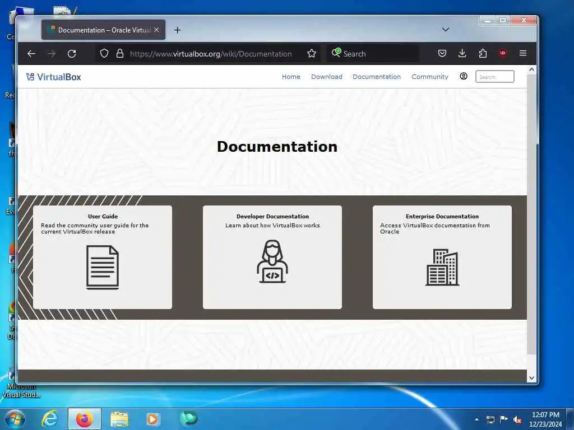Select the Documentation – Oracle VirtualBox tab

click(x=104, y=30)
